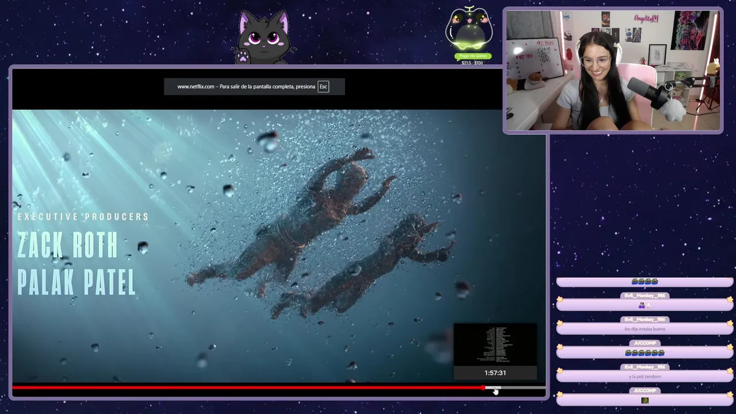Seek on the red played progress bar
Image resolution: width=736 pixels, height=414 pixels.
[247, 388]
